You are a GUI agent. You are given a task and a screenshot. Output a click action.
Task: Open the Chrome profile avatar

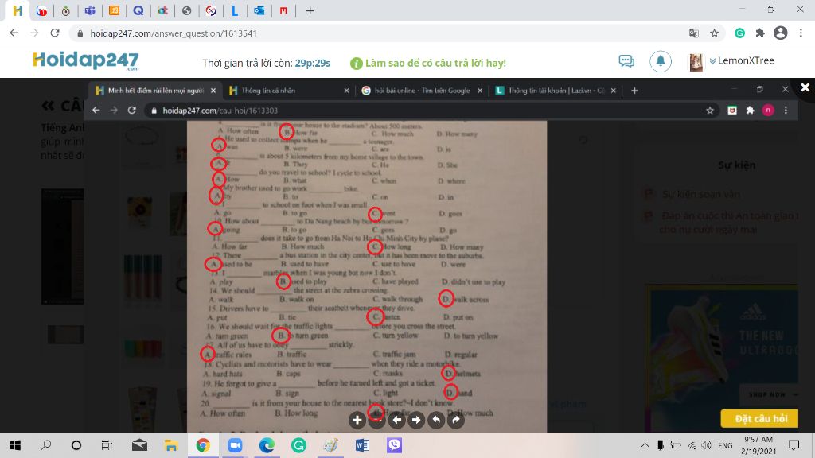pos(780,33)
